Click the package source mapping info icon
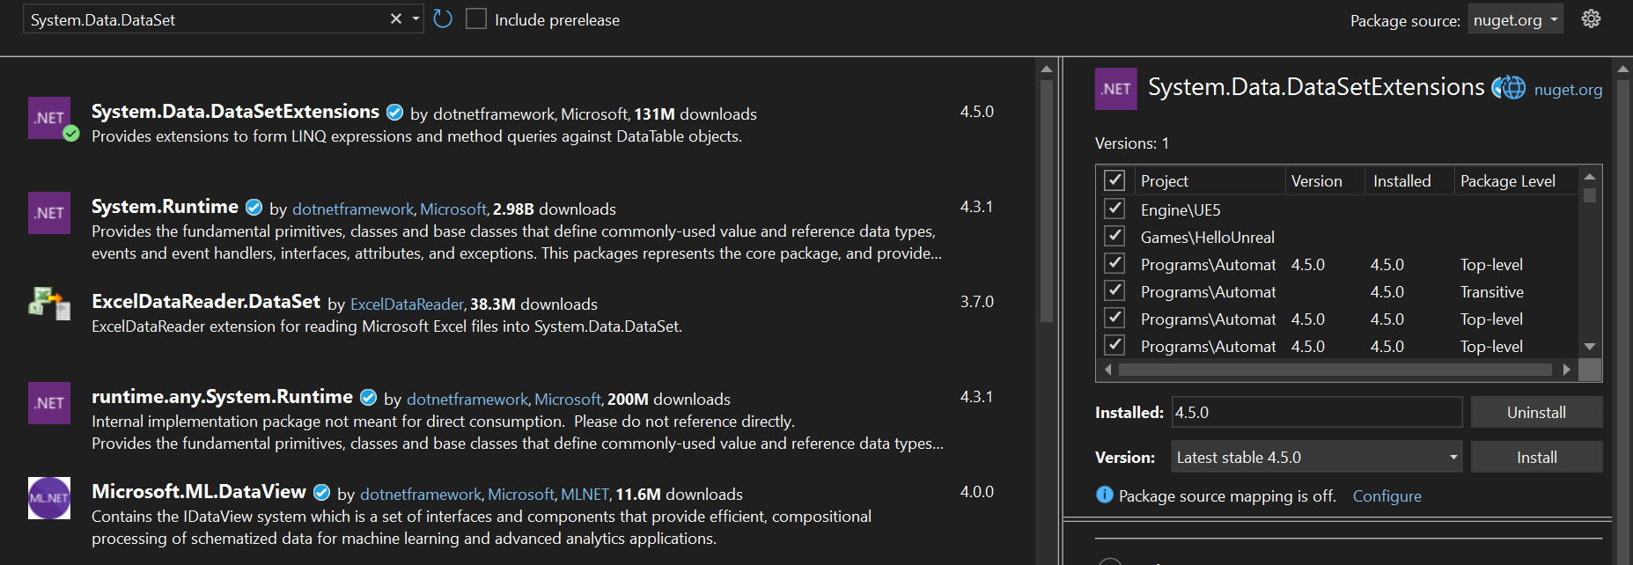This screenshot has height=565, width=1633. tap(1104, 495)
